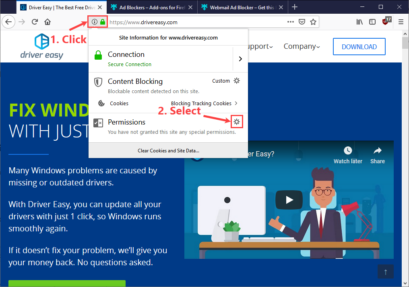Select Clear Cookies and Site Data

(x=168, y=150)
